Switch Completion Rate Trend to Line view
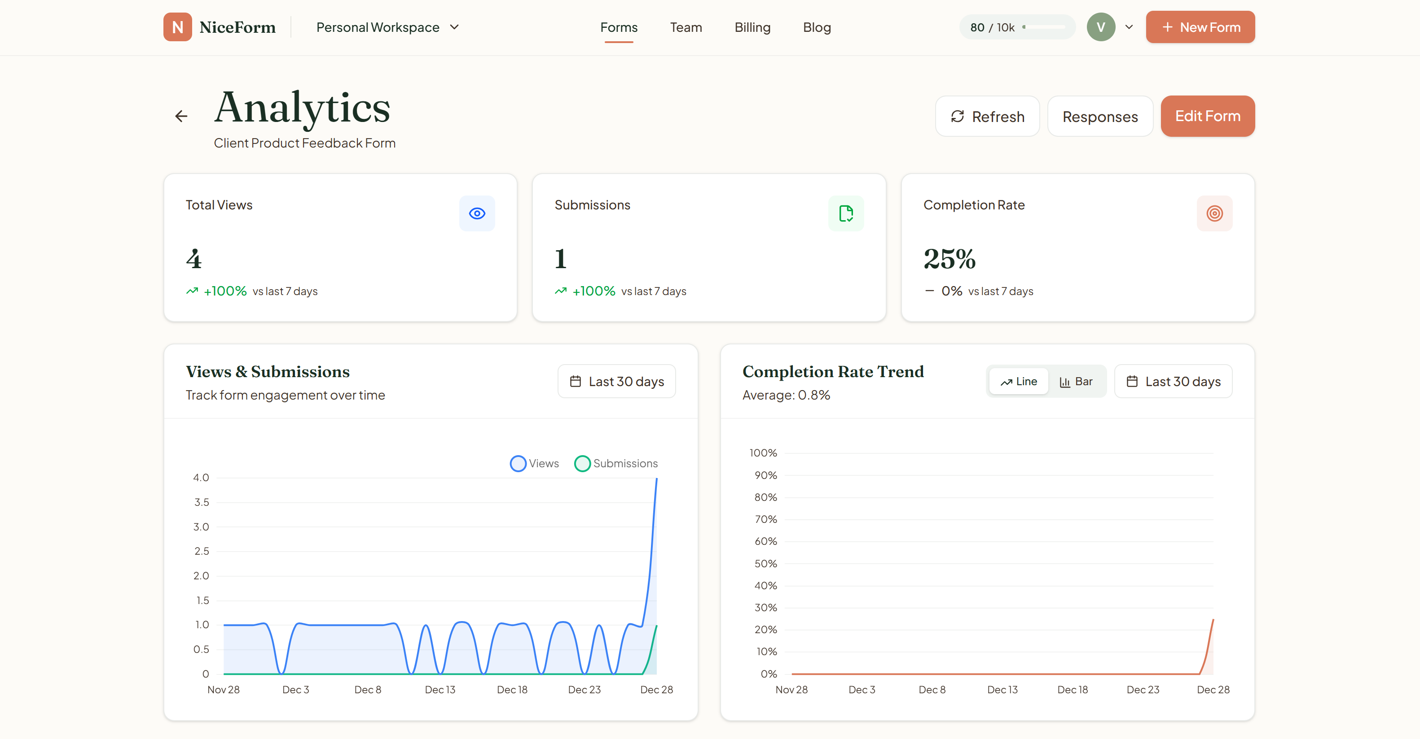This screenshot has height=739, width=1420. click(x=1018, y=381)
